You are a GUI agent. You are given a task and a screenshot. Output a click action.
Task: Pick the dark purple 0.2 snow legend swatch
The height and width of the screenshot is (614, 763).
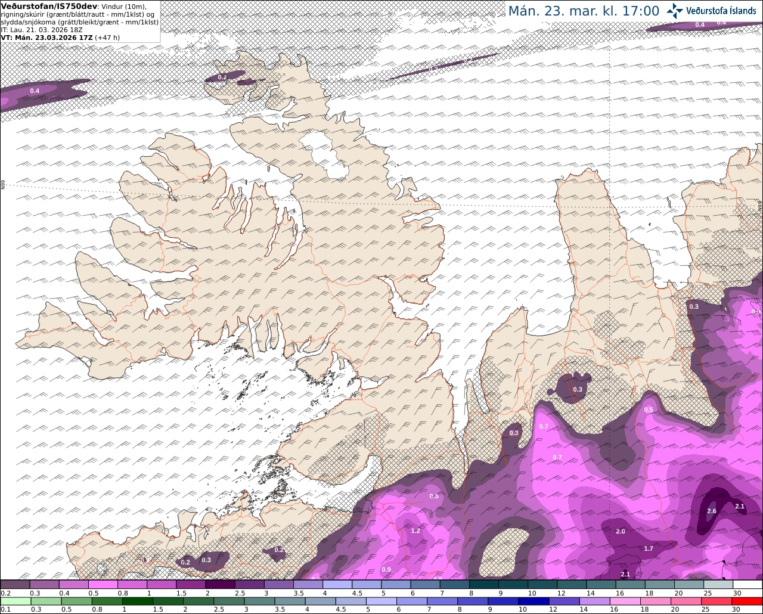point(15,585)
